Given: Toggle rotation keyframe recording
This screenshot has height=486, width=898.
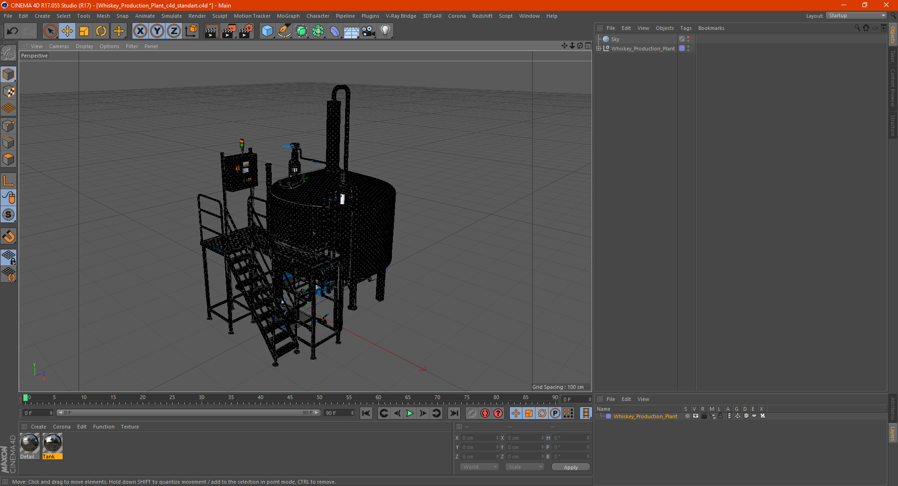Looking at the screenshot, I should pos(542,413).
